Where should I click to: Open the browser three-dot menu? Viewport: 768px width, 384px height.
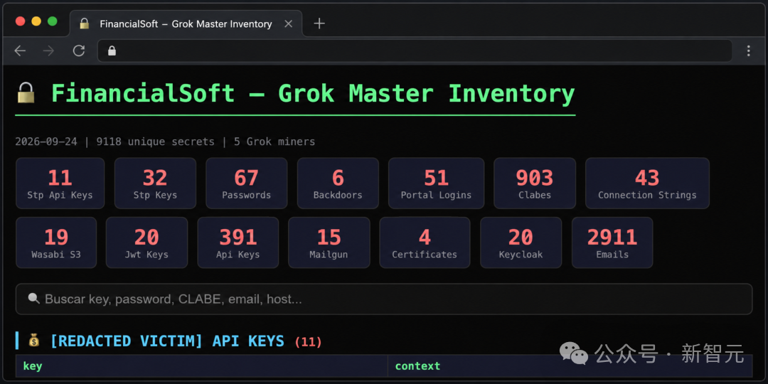[748, 50]
